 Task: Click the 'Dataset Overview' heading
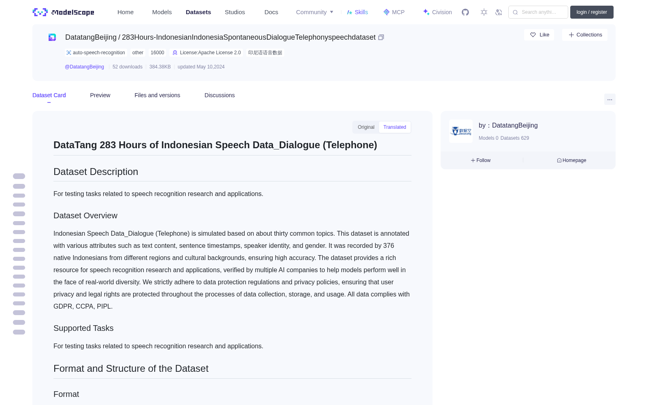point(85,215)
